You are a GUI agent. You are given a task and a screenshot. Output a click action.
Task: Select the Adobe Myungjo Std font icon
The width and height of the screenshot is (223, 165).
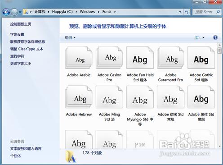click(140, 97)
